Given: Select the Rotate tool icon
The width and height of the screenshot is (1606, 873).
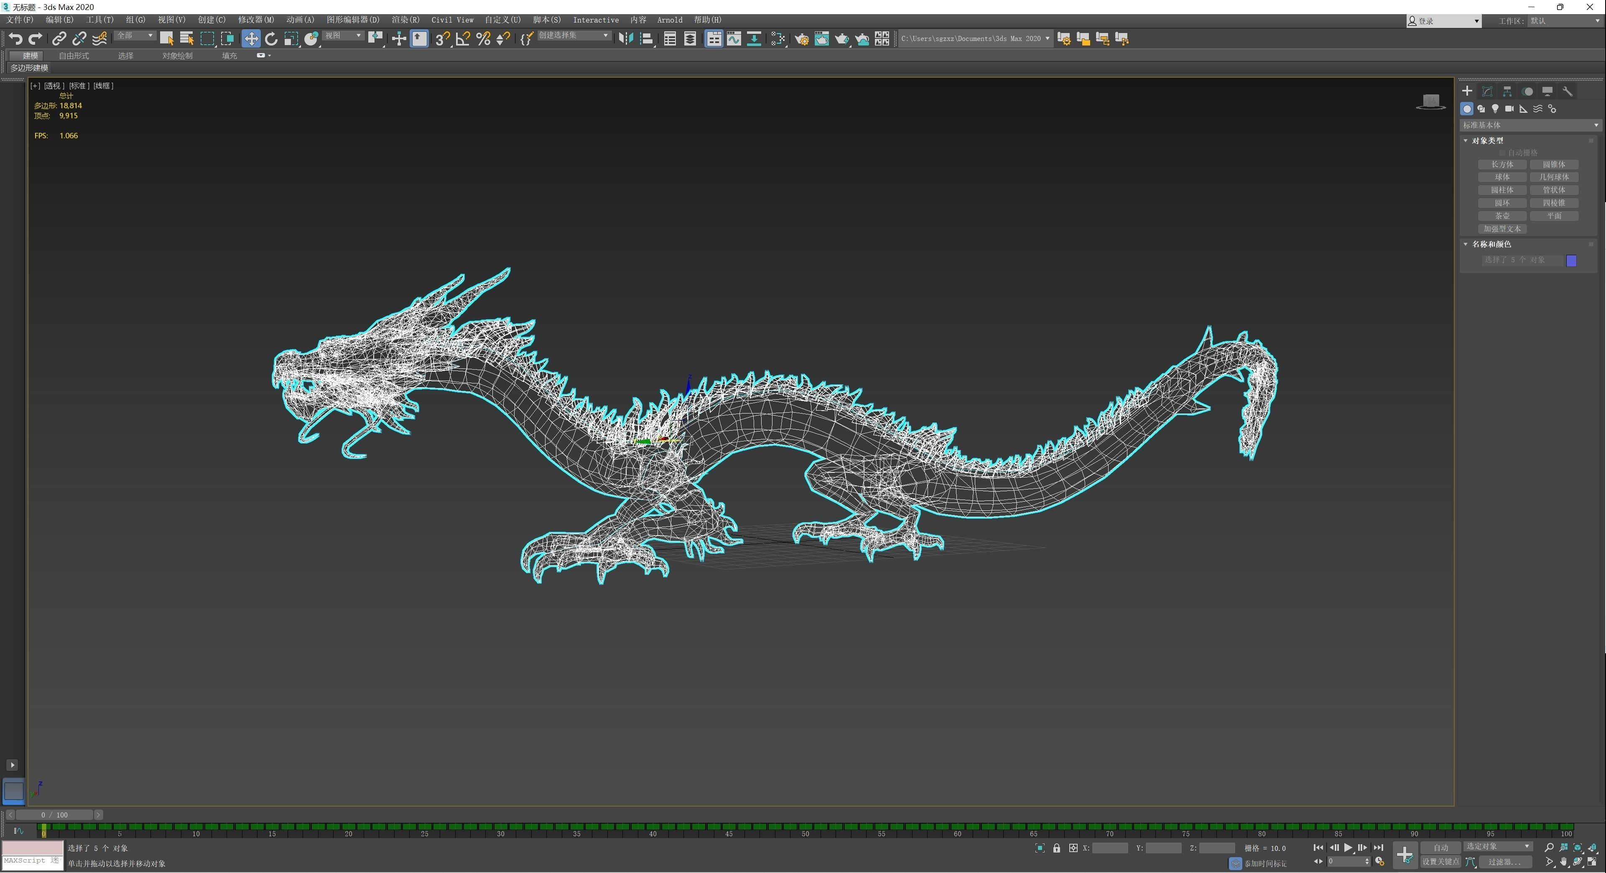Looking at the screenshot, I should pyautogui.click(x=270, y=38).
